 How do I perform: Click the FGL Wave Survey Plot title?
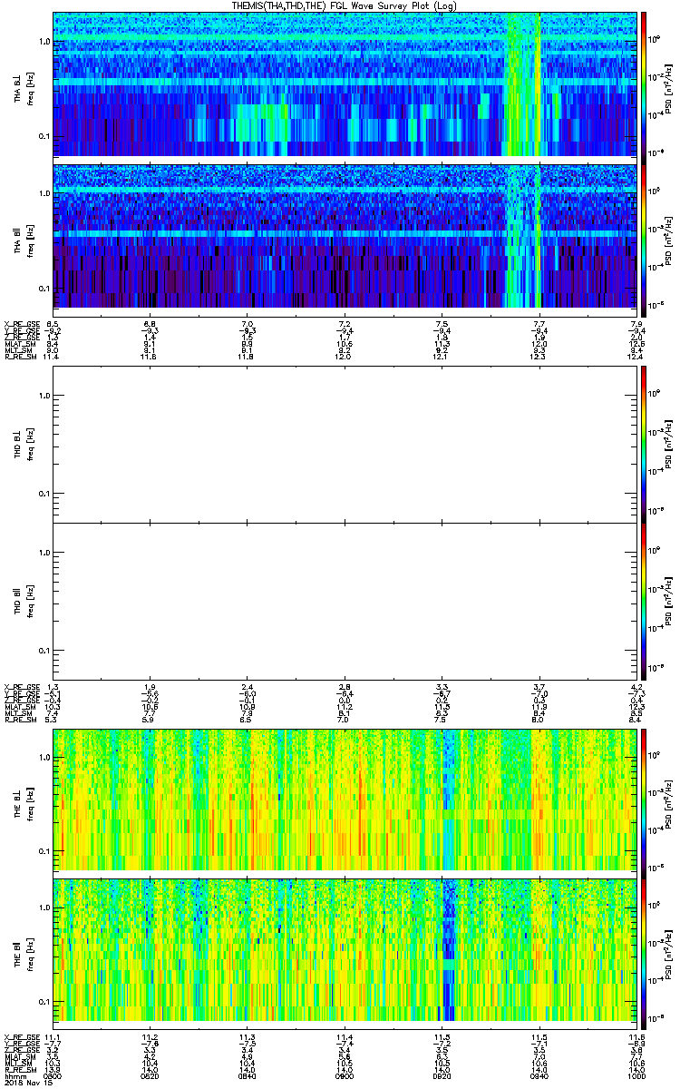(x=346, y=5)
